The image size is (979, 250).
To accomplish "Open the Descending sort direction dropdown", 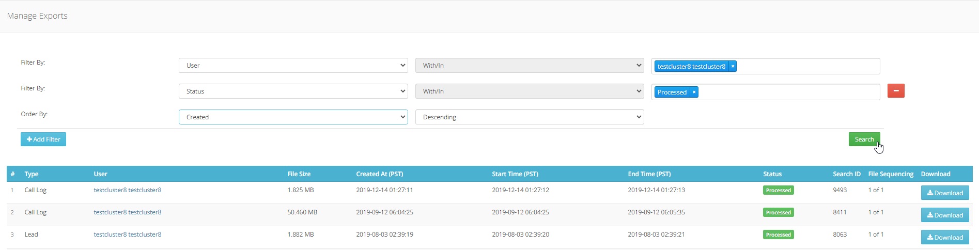I will click(530, 117).
